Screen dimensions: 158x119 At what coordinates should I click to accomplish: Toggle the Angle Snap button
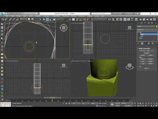[81, 20]
